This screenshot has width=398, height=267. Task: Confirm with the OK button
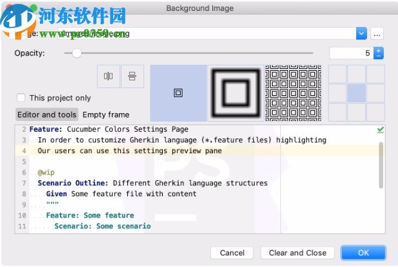click(363, 253)
